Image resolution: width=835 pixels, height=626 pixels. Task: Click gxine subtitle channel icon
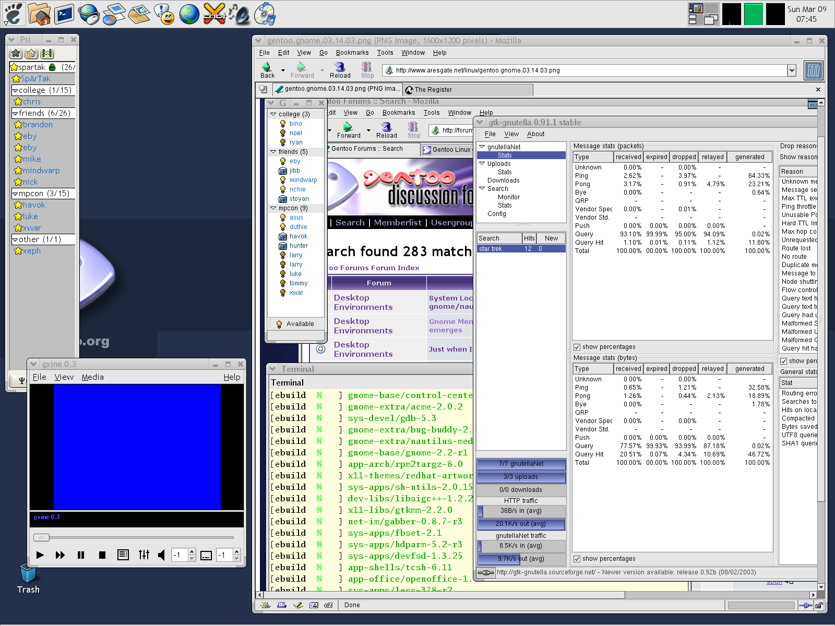(x=206, y=555)
